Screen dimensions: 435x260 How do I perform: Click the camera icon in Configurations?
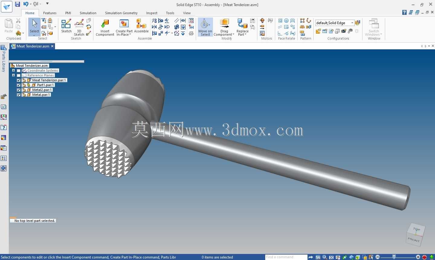[x=344, y=31]
